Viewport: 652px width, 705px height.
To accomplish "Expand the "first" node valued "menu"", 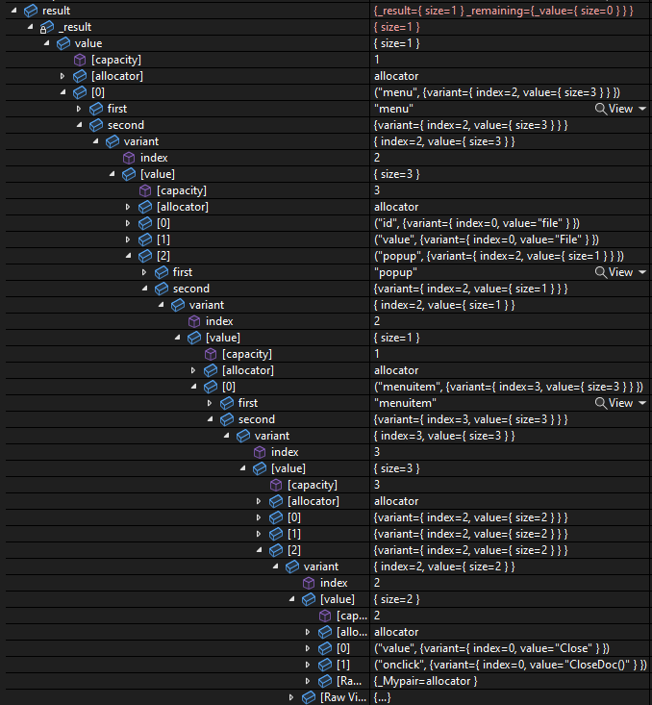I will click(79, 109).
